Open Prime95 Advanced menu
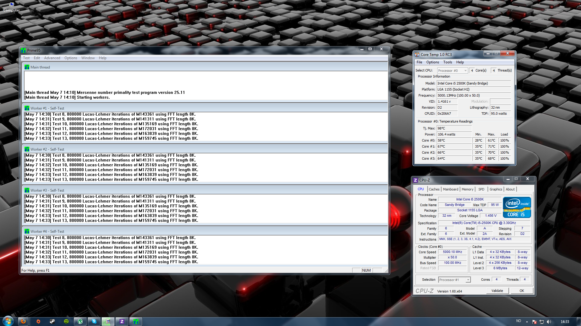Image resolution: width=581 pixels, height=326 pixels. (x=52, y=58)
